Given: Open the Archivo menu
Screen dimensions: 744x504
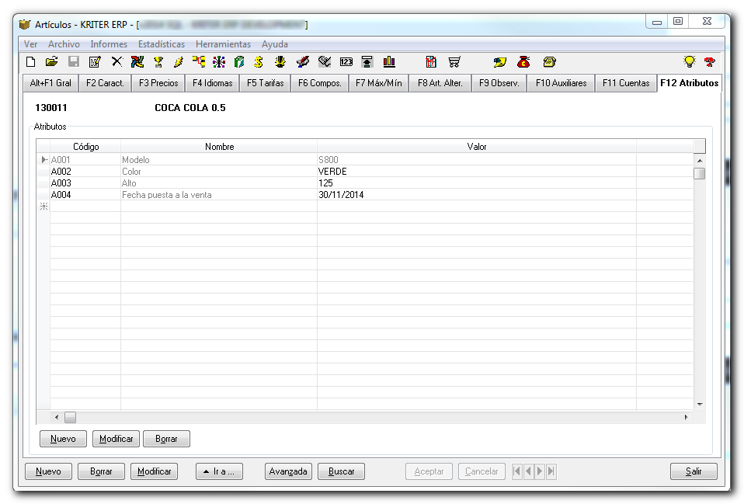Looking at the screenshot, I should point(64,44).
